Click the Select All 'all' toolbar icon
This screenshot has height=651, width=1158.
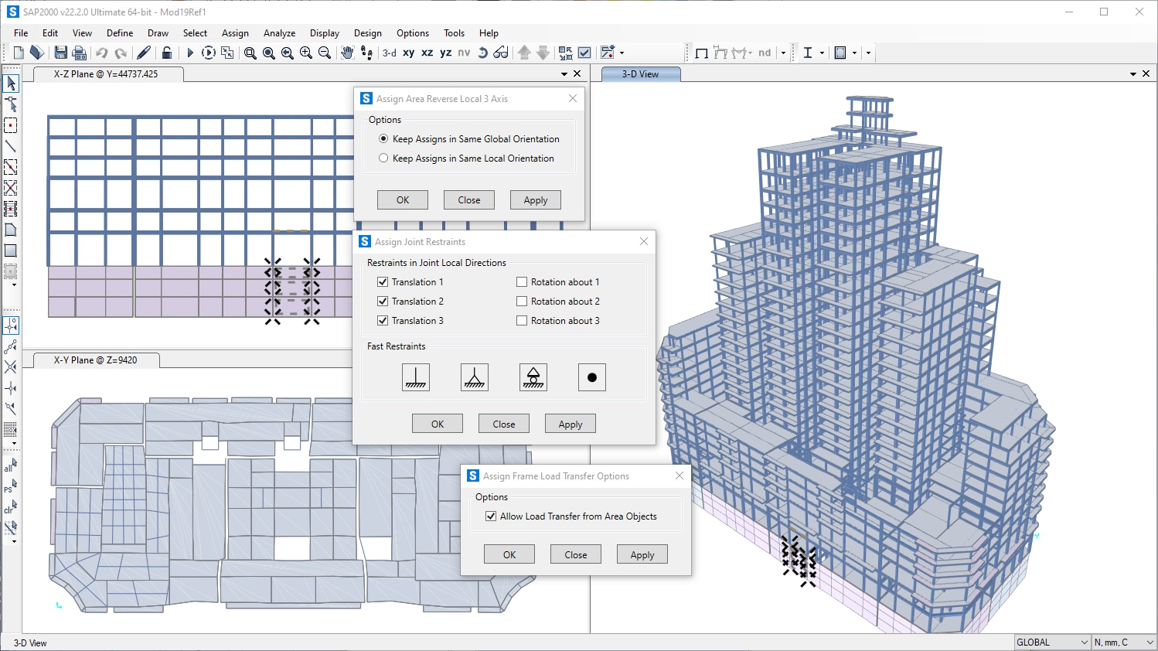click(x=10, y=465)
